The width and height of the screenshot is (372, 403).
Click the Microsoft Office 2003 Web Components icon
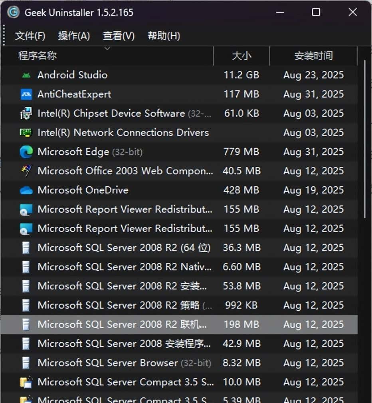(x=26, y=171)
